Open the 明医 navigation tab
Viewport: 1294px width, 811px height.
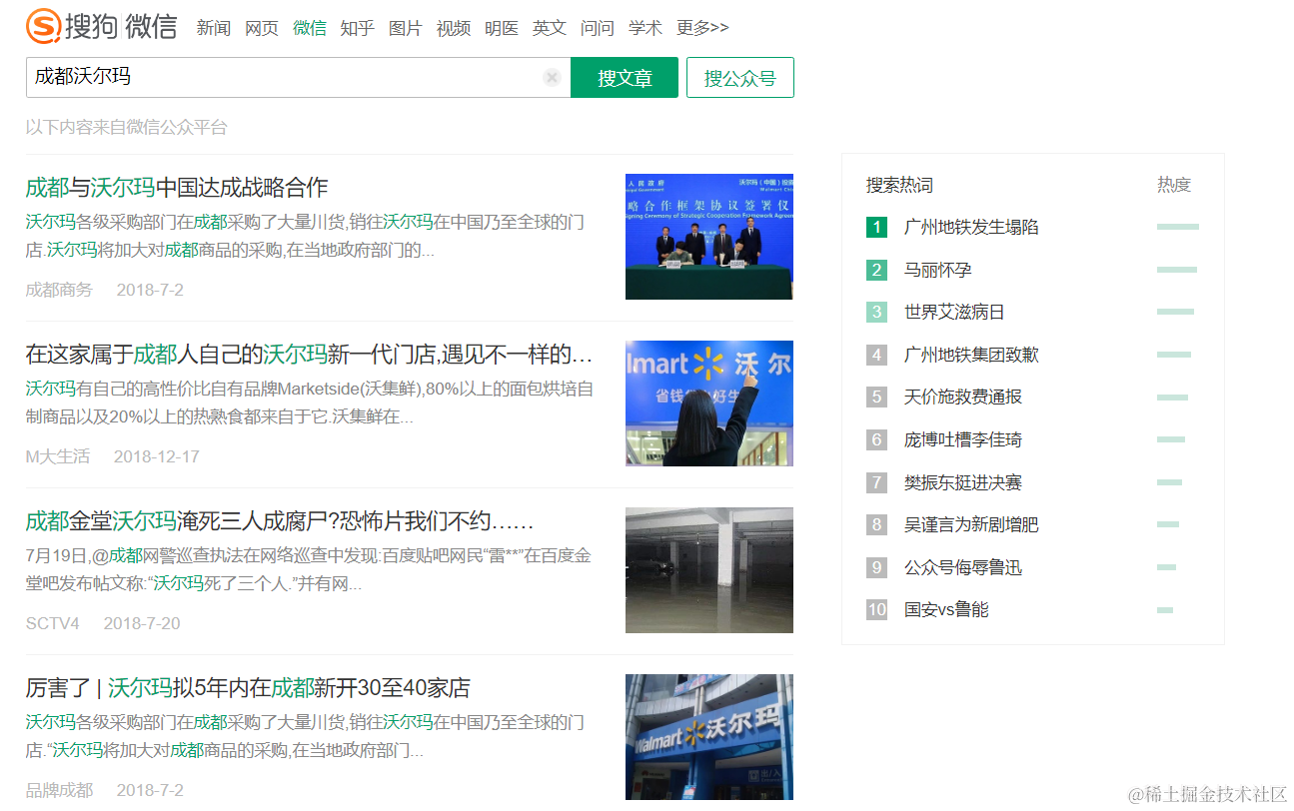(x=502, y=28)
